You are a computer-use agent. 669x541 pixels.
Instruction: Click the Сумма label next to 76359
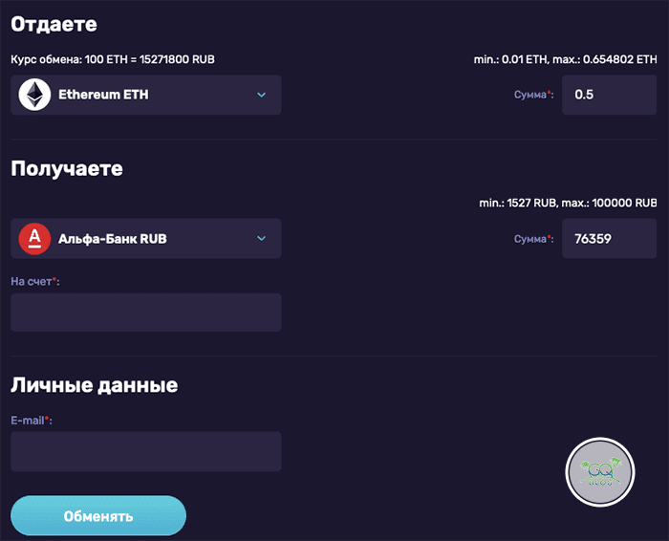533,239
